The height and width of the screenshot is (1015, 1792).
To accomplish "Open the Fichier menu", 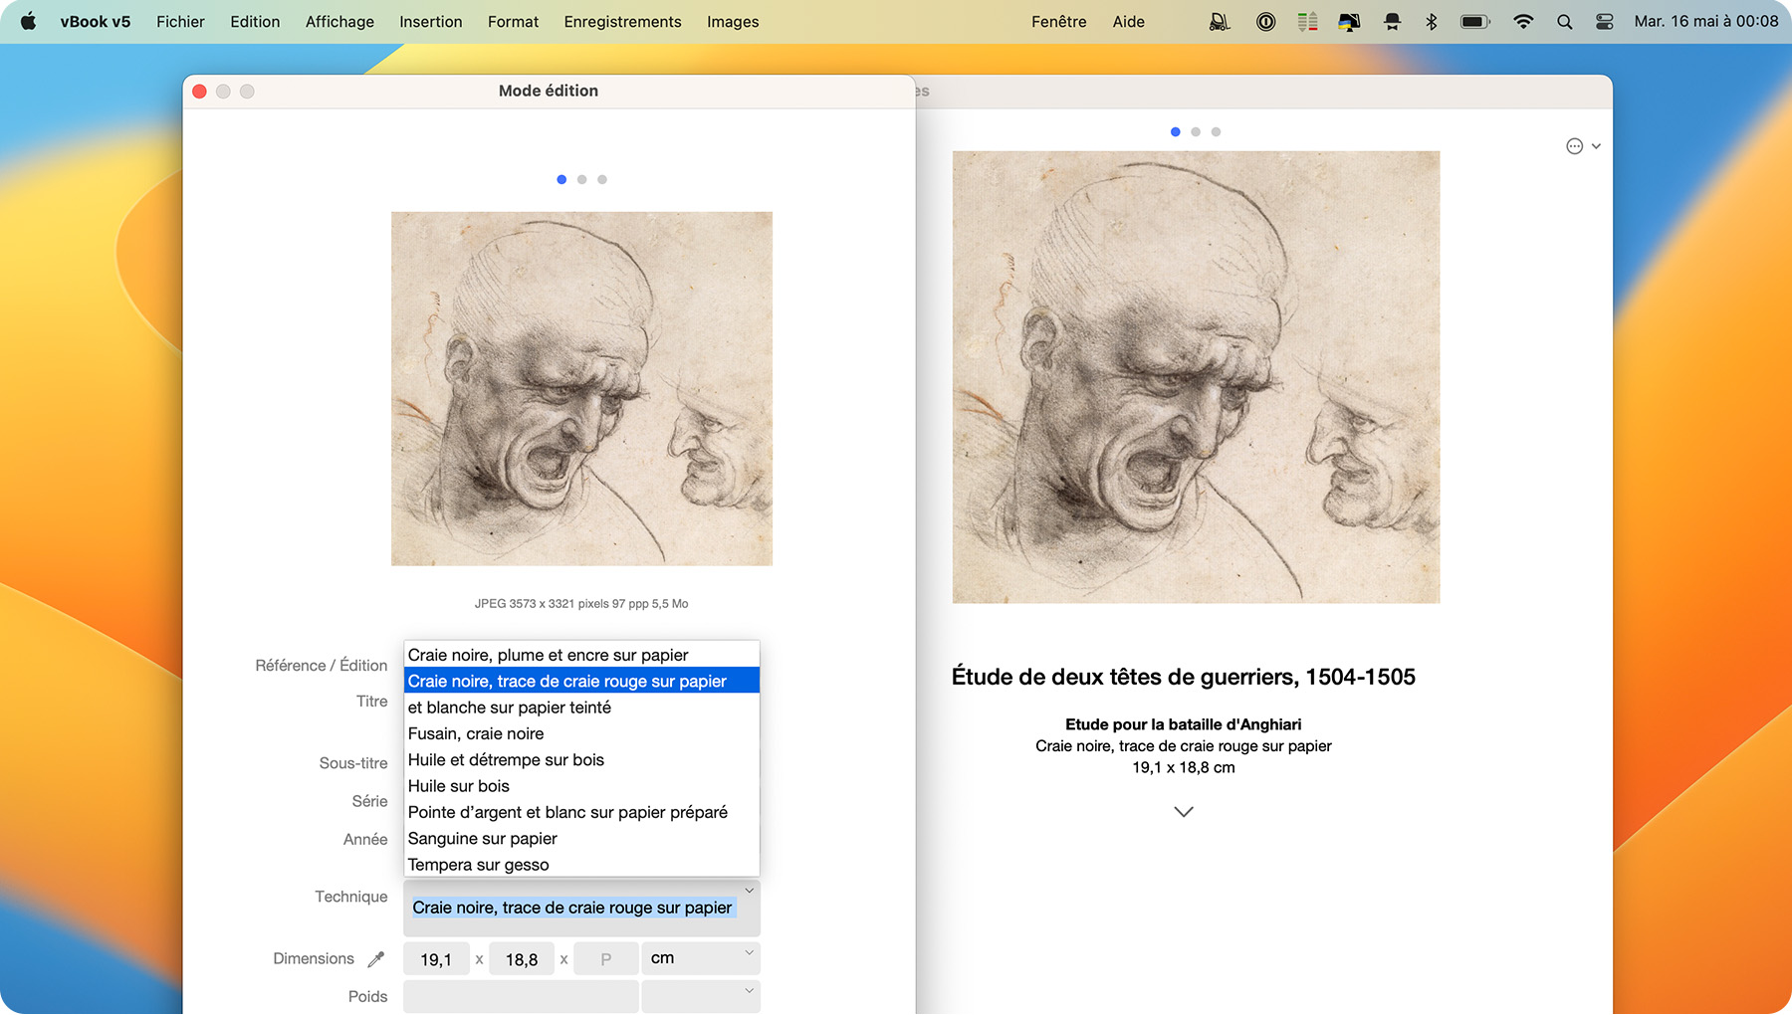I will pyautogui.click(x=180, y=22).
